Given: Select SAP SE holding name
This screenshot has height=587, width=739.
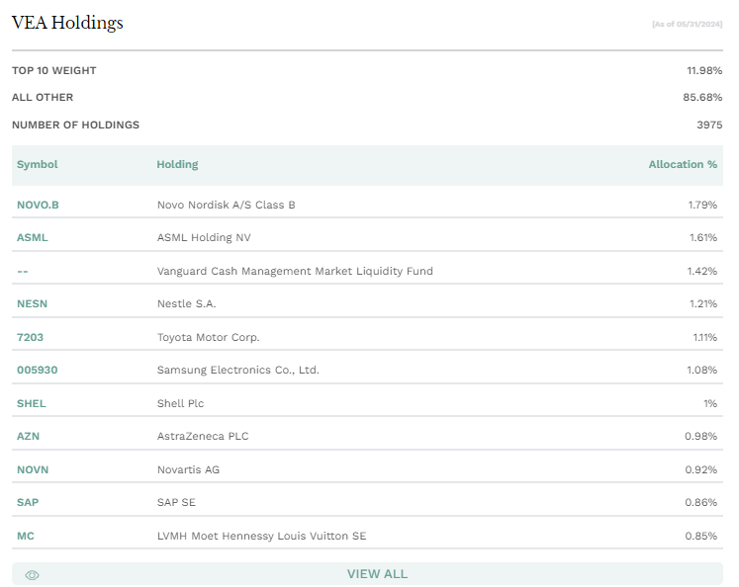Looking at the screenshot, I should click(176, 502).
